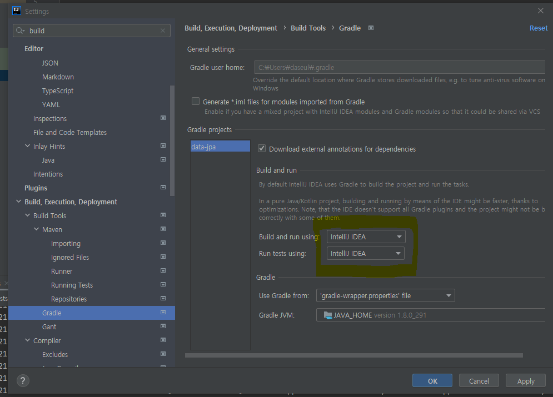Confirm with the OK button
The height and width of the screenshot is (397, 553).
coord(432,381)
